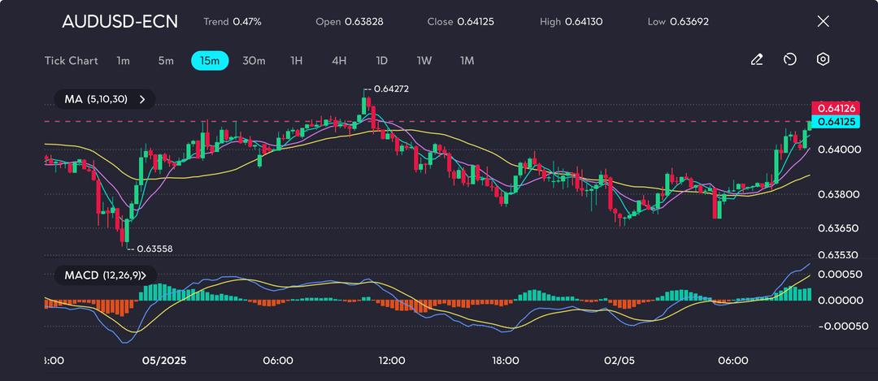Expand the MA (5,10,30) indicator selector

pos(105,100)
